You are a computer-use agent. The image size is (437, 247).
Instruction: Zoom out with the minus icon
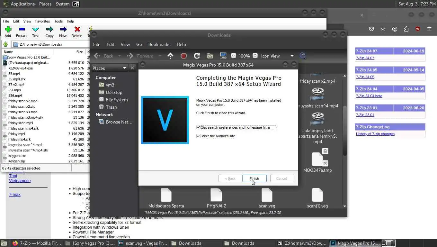pos(234,56)
